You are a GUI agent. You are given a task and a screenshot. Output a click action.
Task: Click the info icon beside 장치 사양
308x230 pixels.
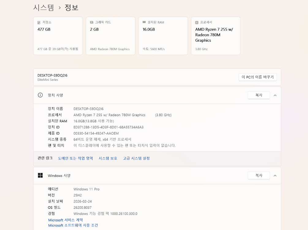point(40,95)
